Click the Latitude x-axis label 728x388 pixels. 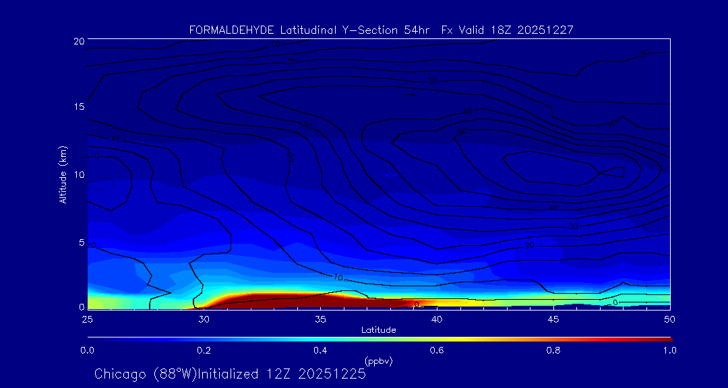[x=378, y=329]
